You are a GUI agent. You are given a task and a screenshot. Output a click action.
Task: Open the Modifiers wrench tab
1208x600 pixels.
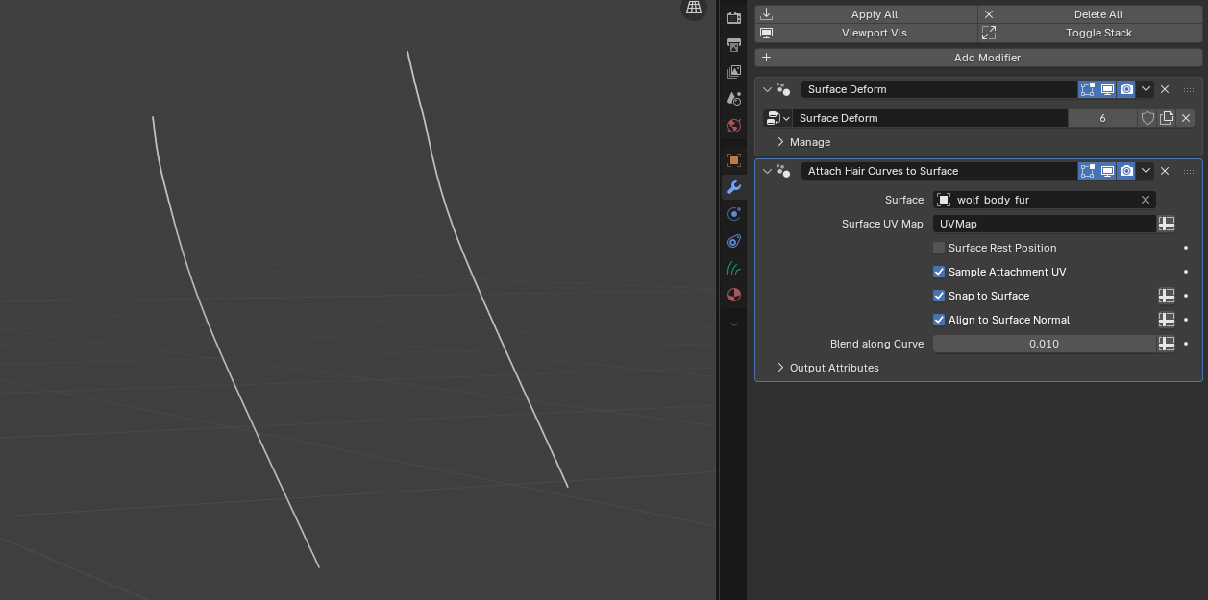[x=734, y=187]
